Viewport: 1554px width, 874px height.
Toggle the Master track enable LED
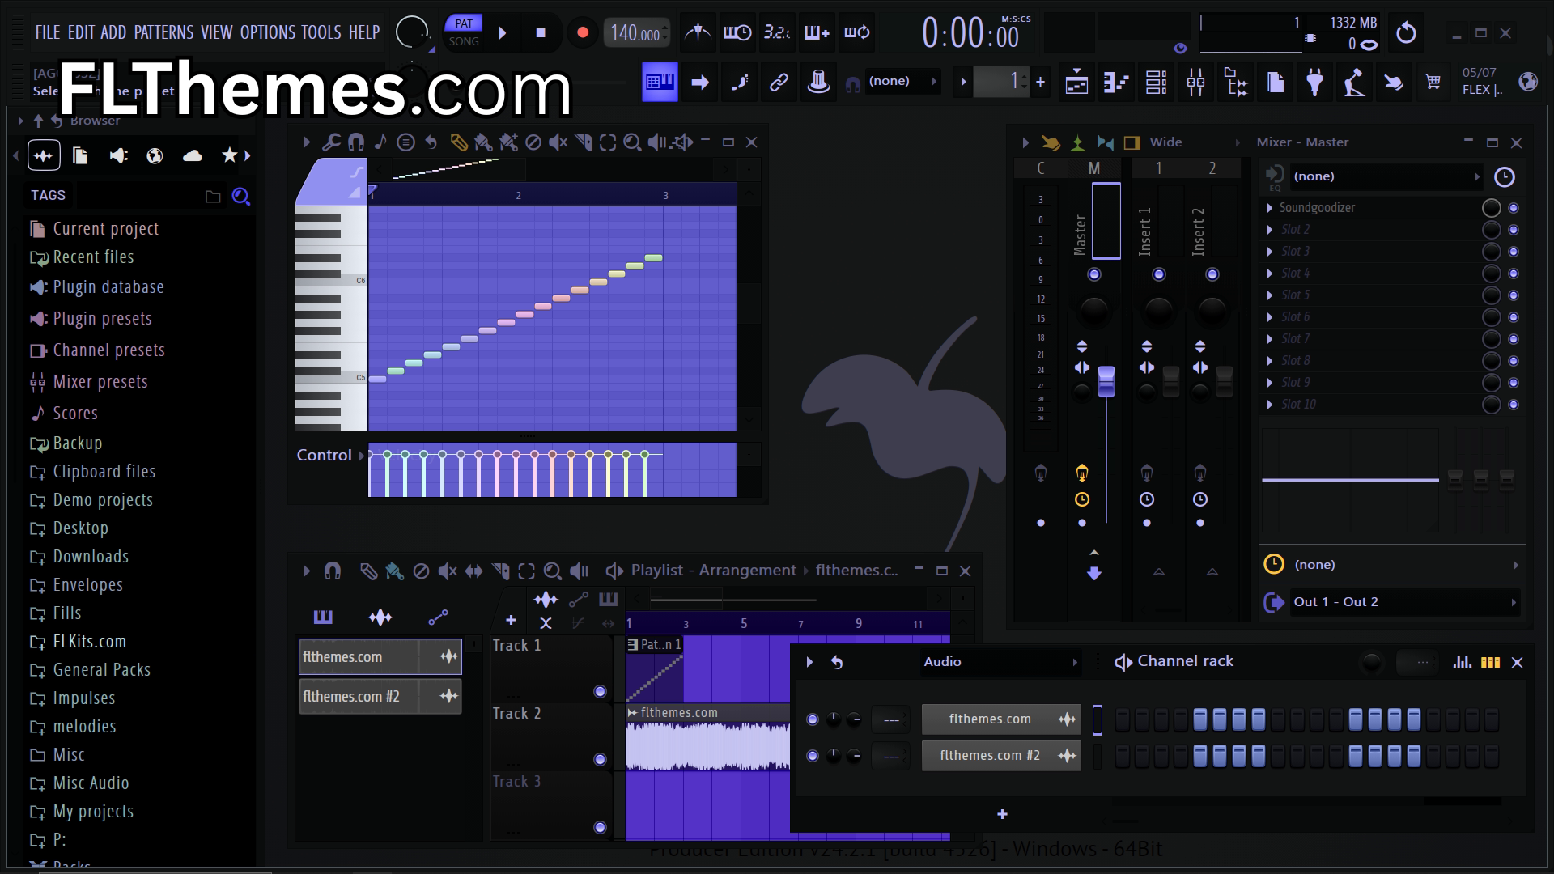(x=1093, y=274)
